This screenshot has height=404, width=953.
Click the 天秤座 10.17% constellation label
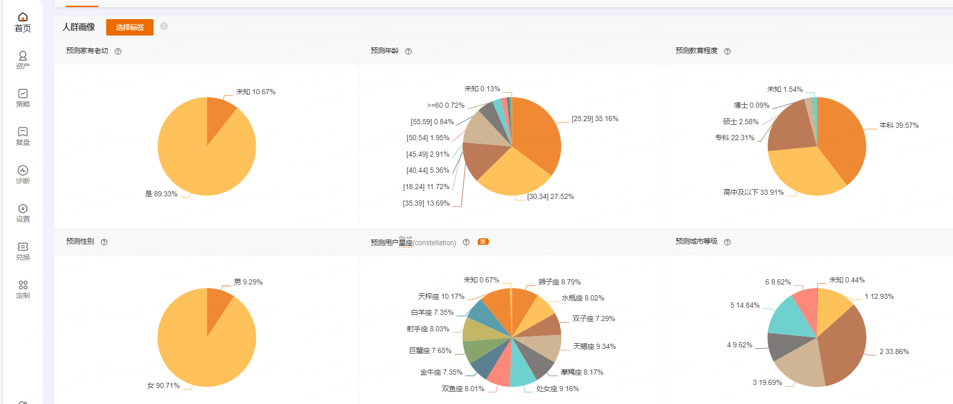441,296
